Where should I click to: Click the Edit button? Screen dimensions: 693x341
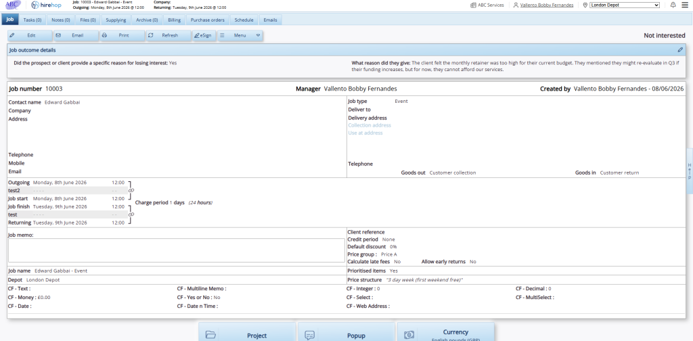pyautogui.click(x=30, y=35)
